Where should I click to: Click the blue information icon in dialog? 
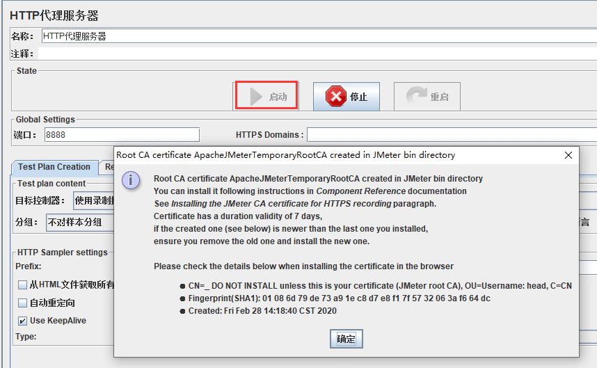pyautogui.click(x=131, y=180)
